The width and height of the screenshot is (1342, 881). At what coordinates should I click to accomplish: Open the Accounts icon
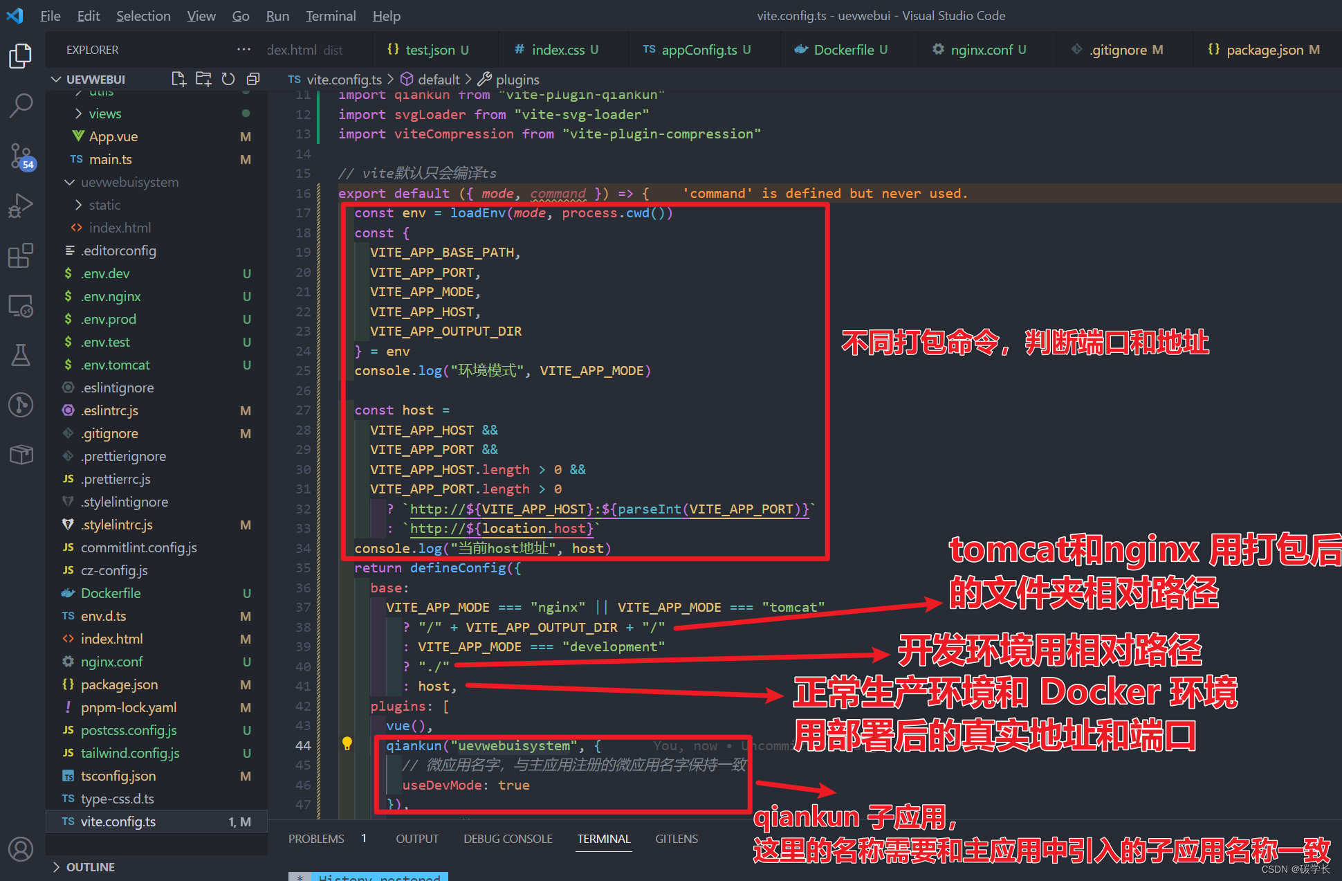point(21,849)
